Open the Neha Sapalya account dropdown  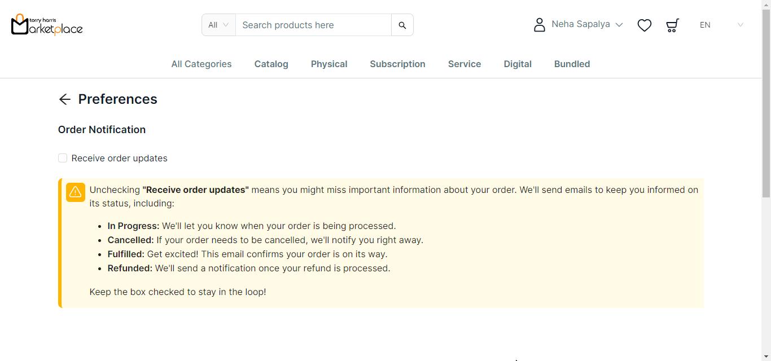(587, 25)
